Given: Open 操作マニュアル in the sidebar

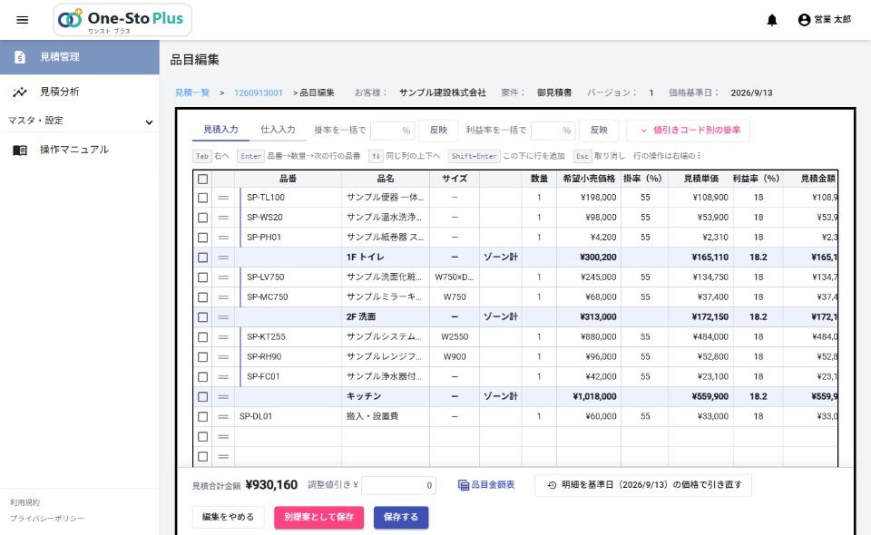Looking at the screenshot, I should coord(80,150).
